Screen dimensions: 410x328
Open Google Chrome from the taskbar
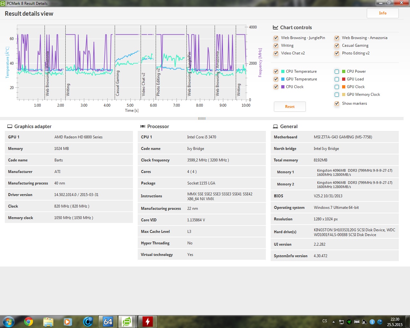click(29, 321)
